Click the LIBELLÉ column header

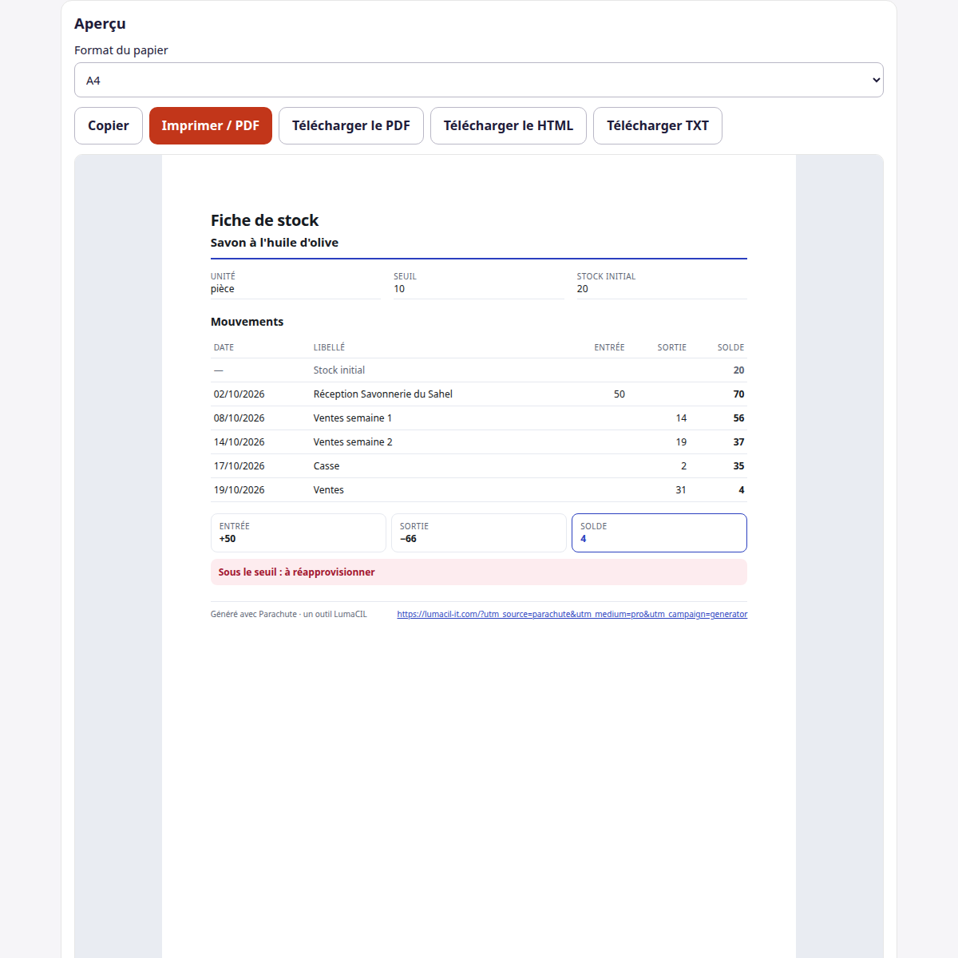[x=329, y=347]
